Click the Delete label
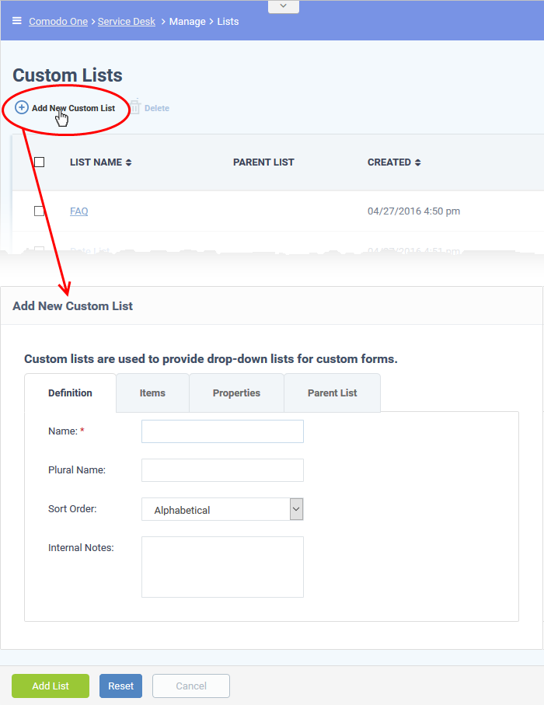 click(157, 108)
